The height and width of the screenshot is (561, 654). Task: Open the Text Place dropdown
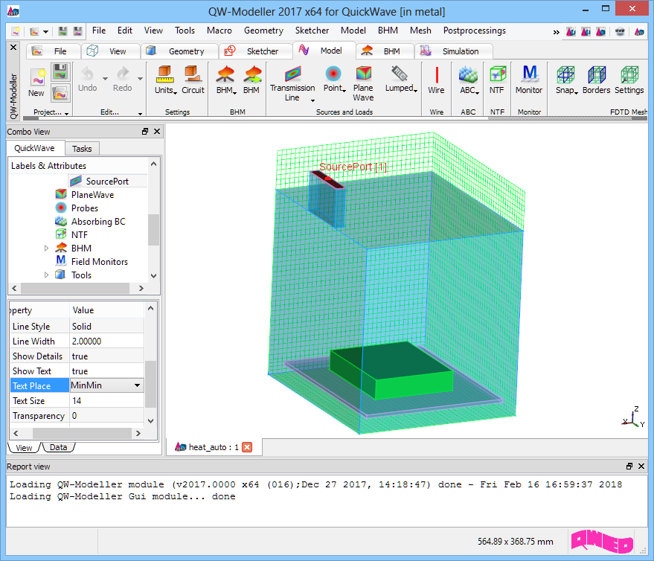coord(137,385)
